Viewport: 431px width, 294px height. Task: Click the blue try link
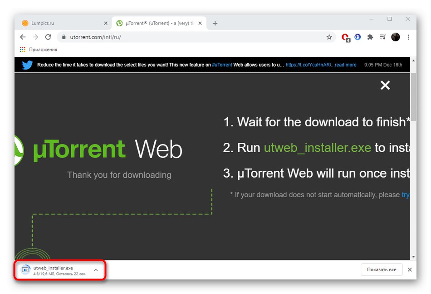pos(406,195)
